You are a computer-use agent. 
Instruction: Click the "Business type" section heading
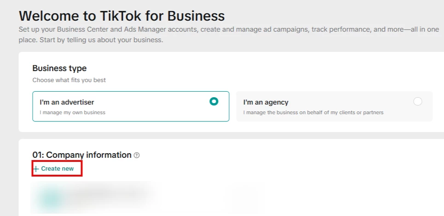[x=59, y=68]
